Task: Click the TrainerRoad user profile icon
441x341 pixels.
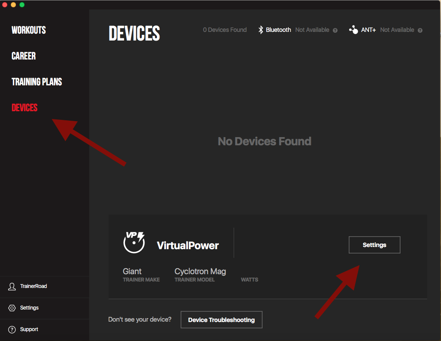Action: [x=12, y=286]
